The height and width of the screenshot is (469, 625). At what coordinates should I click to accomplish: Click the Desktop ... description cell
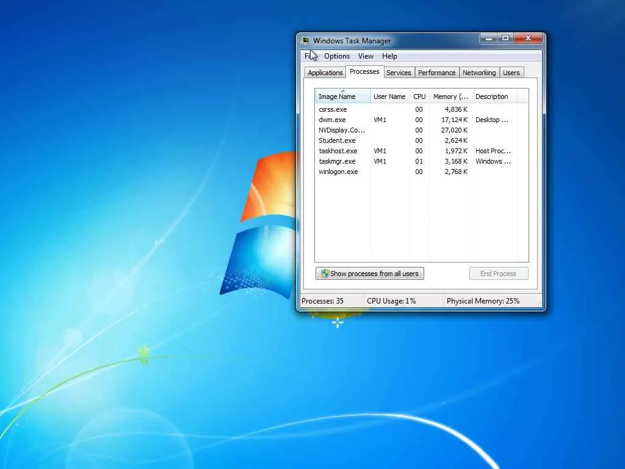pos(492,120)
